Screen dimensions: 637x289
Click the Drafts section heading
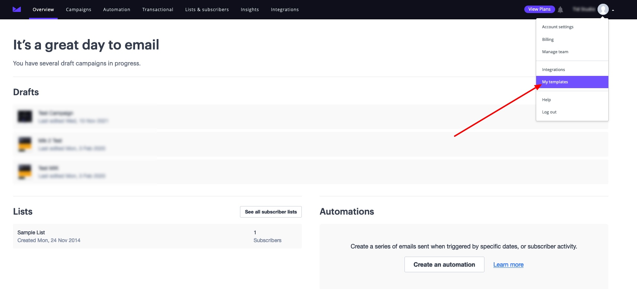[x=26, y=92]
